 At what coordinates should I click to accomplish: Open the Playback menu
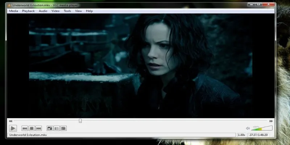(28, 11)
